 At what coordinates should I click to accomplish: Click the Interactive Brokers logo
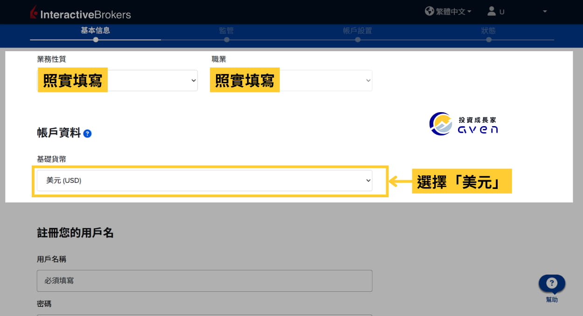[80, 13]
